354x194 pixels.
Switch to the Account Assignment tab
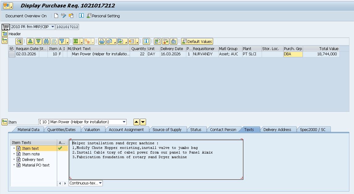(126, 129)
